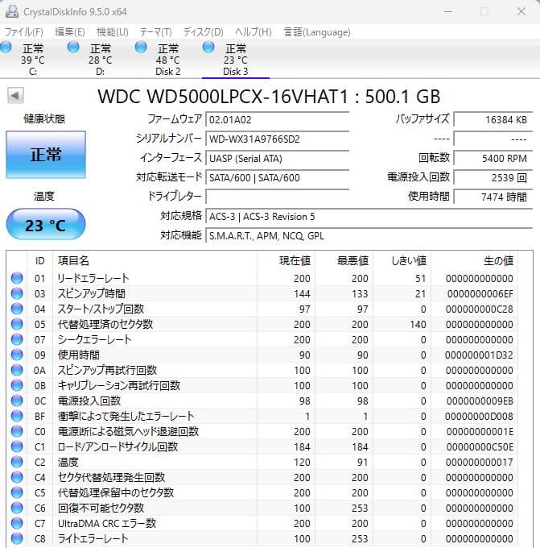
Task: Click status orb of row C5 代替処理保留中のセクタ数
Action: coord(17,492)
